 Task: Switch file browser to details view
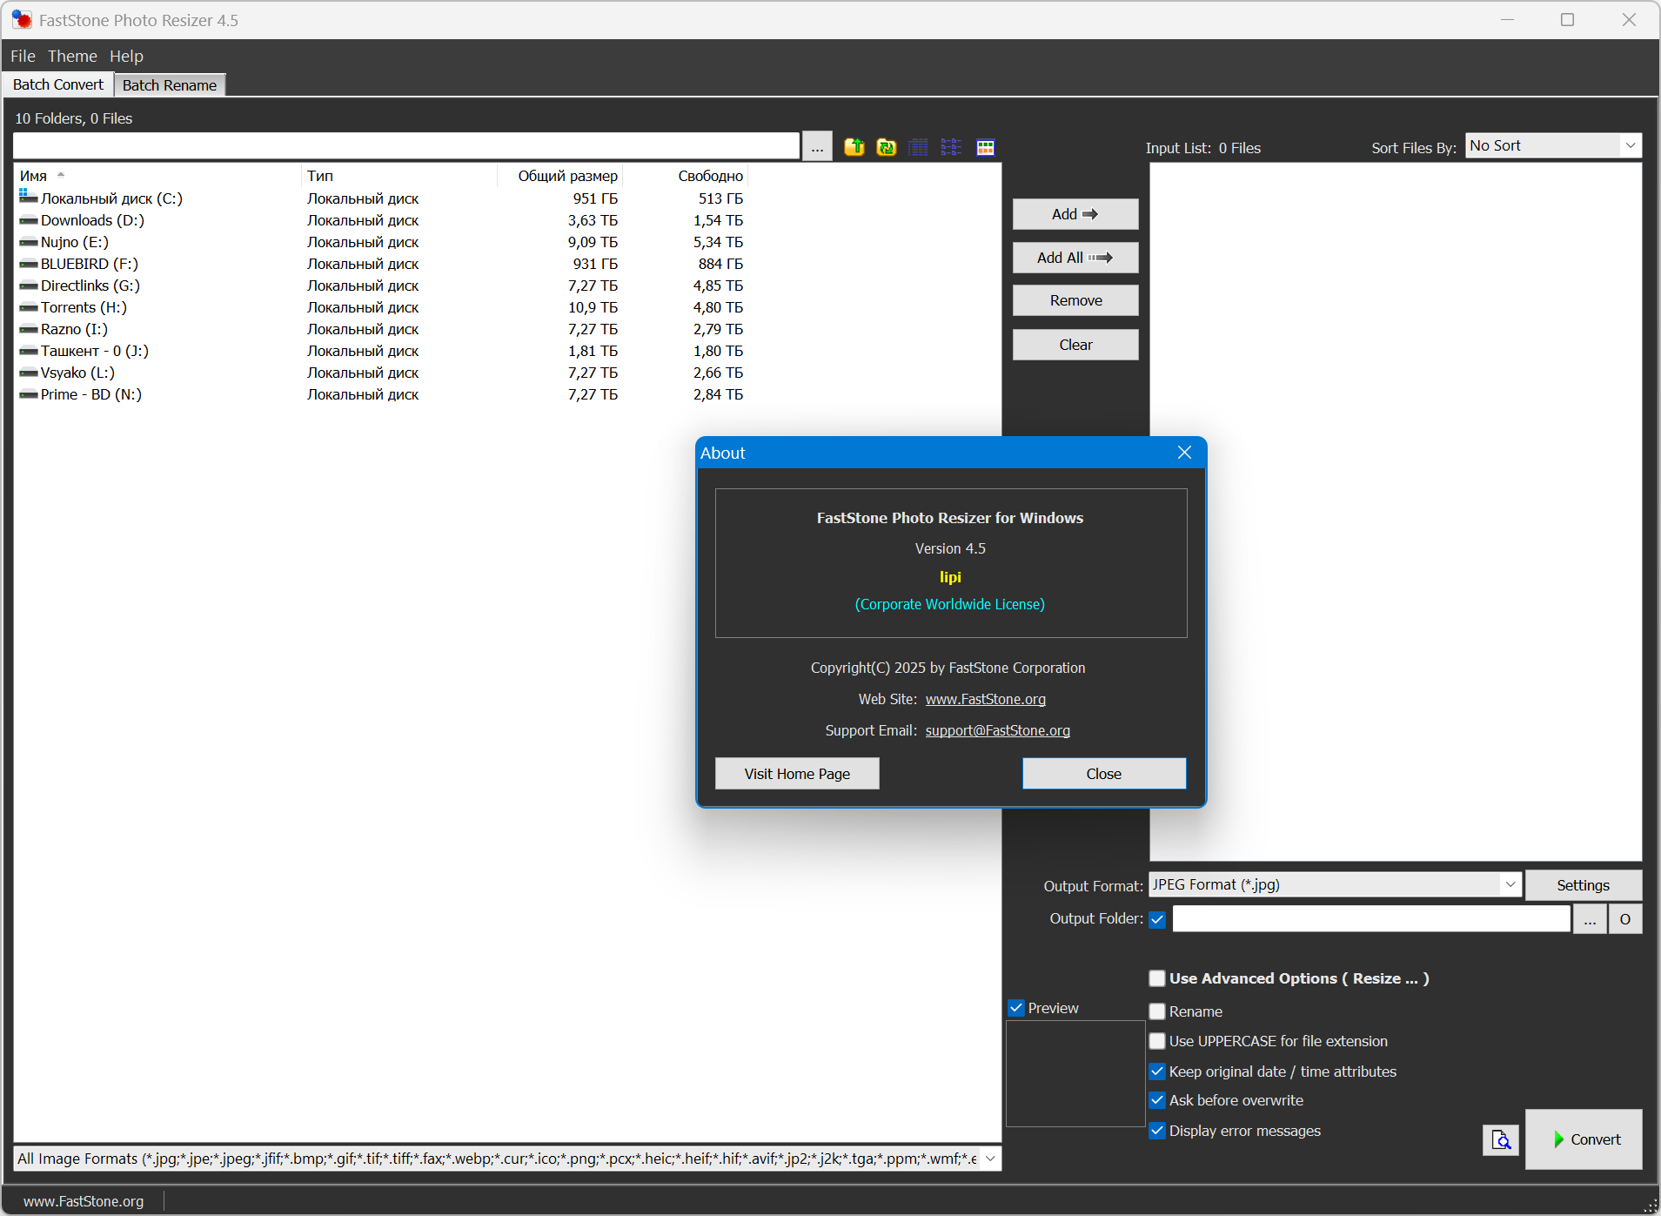[x=918, y=147]
